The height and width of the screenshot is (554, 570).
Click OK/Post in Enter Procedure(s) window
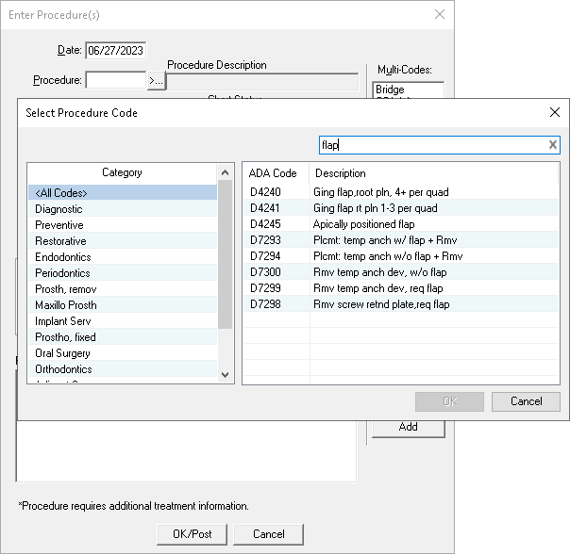tap(192, 534)
